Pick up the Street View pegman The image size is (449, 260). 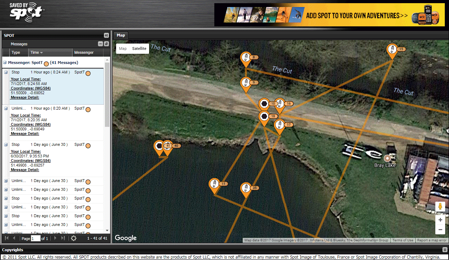(x=440, y=207)
